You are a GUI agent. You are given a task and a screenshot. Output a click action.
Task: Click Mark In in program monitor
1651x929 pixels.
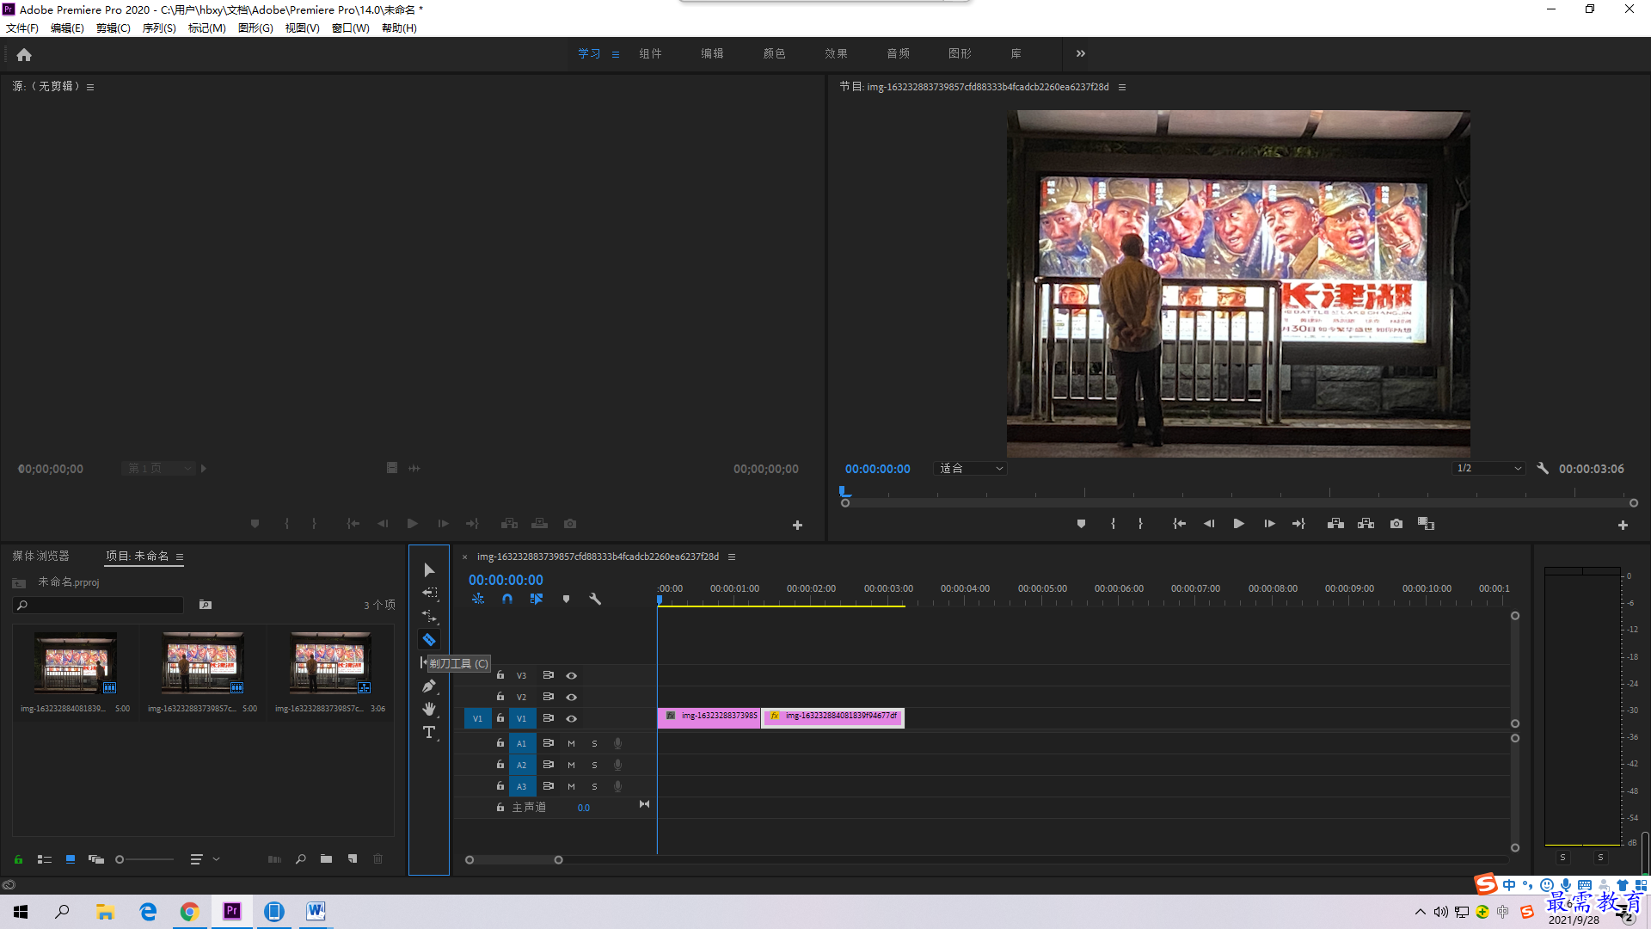pos(1113,524)
